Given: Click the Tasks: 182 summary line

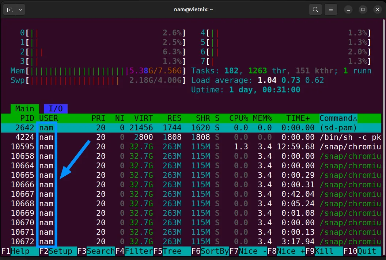Looking at the screenshot, I should coord(281,71).
